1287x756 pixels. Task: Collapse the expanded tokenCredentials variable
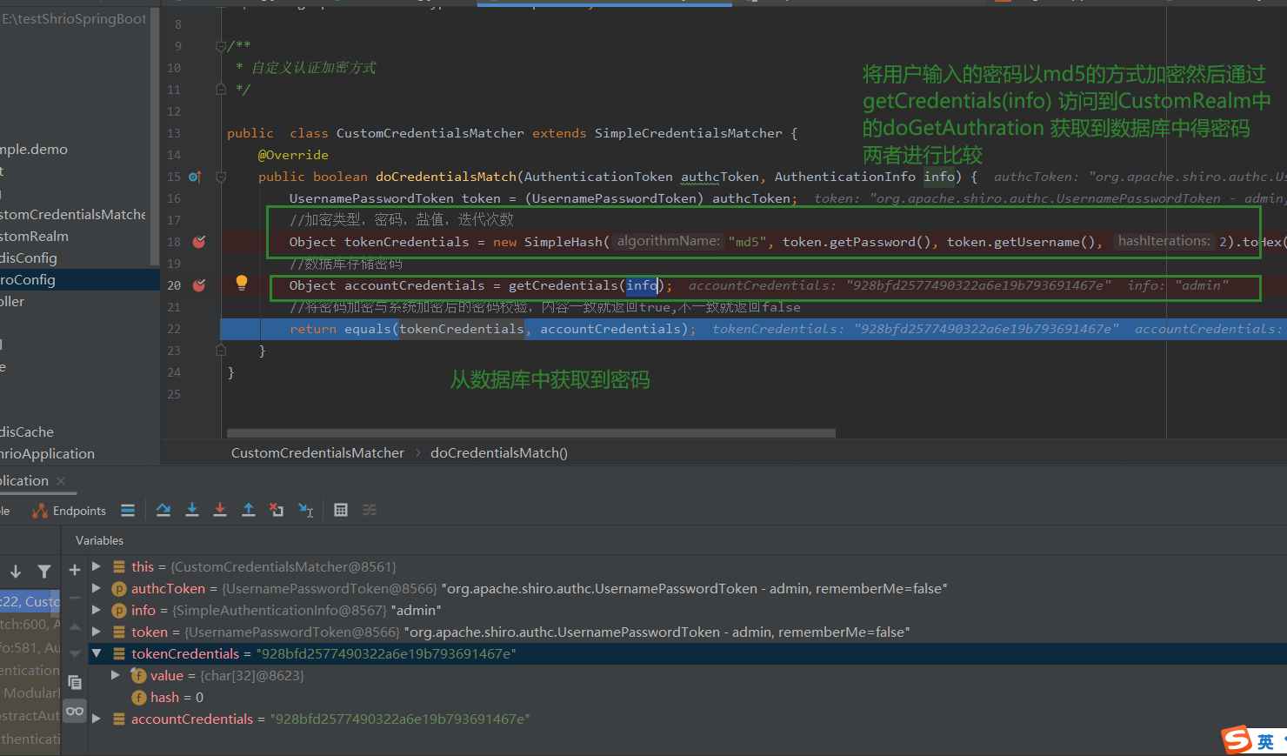pyautogui.click(x=96, y=653)
